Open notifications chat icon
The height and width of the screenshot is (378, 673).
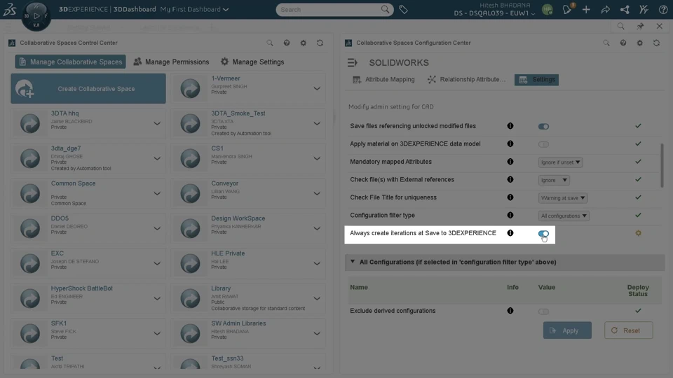pyautogui.click(x=567, y=9)
